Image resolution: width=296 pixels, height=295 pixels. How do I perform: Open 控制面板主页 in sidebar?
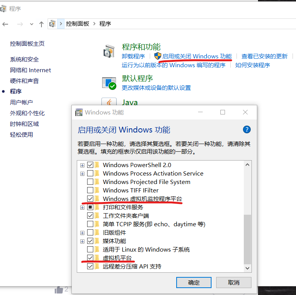point(27,44)
